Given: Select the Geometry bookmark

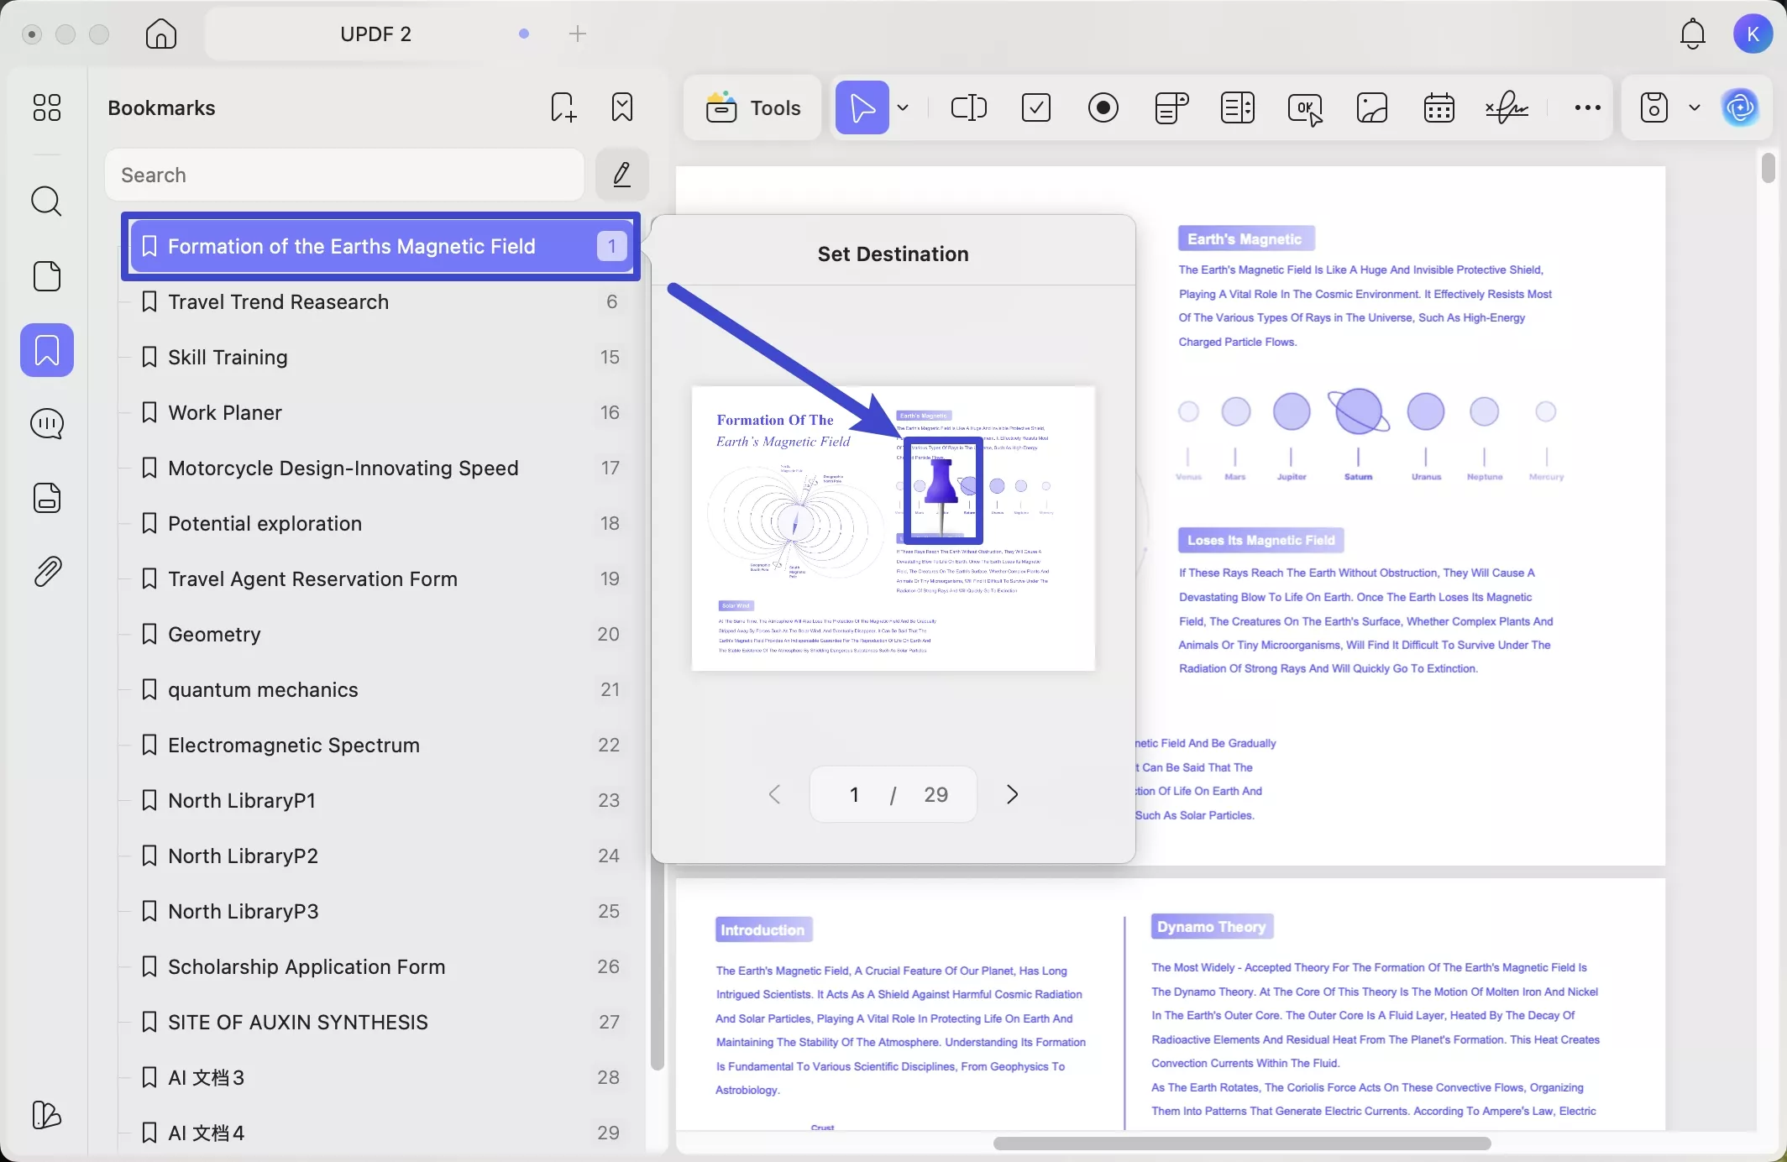Looking at the screenshot, I should [x=214, y=634].
